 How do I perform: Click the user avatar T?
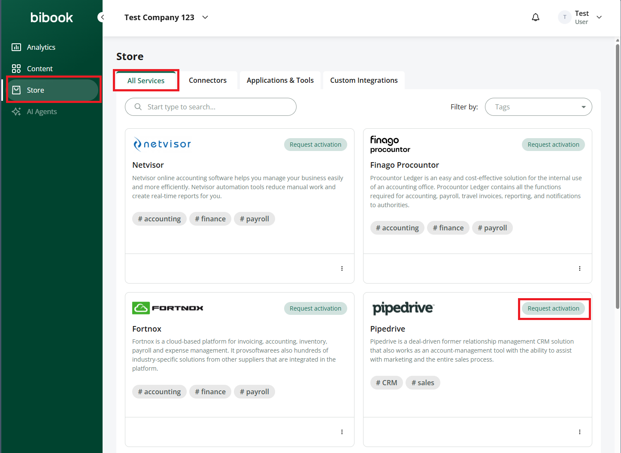click(x=565, y=17)
